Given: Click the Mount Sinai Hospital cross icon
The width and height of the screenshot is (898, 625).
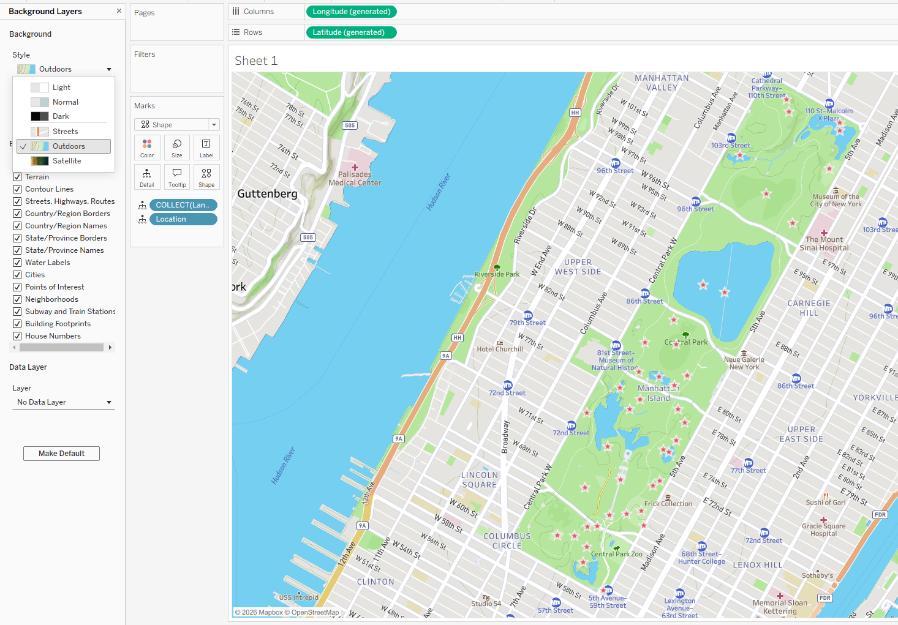Looking at the screenshot, I should coord(824,233).
